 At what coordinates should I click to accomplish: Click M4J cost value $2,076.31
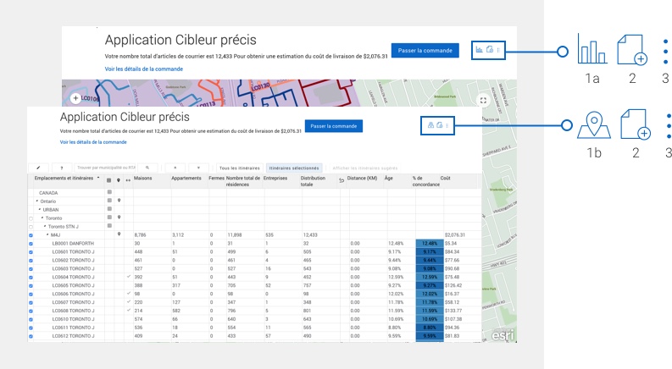click(455, 235)
